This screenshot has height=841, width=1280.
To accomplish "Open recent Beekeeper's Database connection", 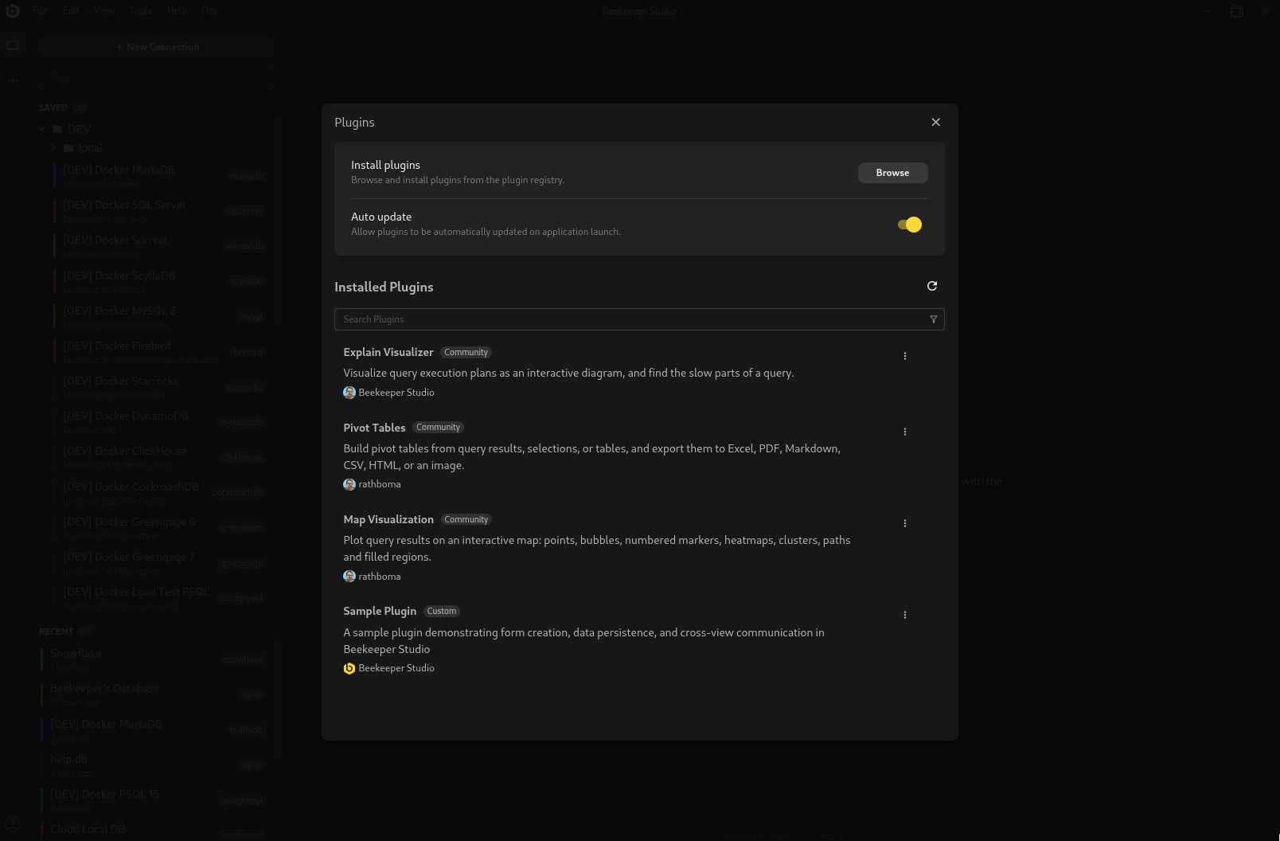I will 155,694.
